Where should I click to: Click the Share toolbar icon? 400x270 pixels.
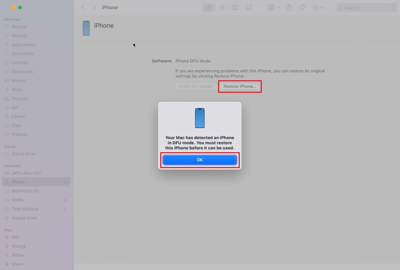289,8
